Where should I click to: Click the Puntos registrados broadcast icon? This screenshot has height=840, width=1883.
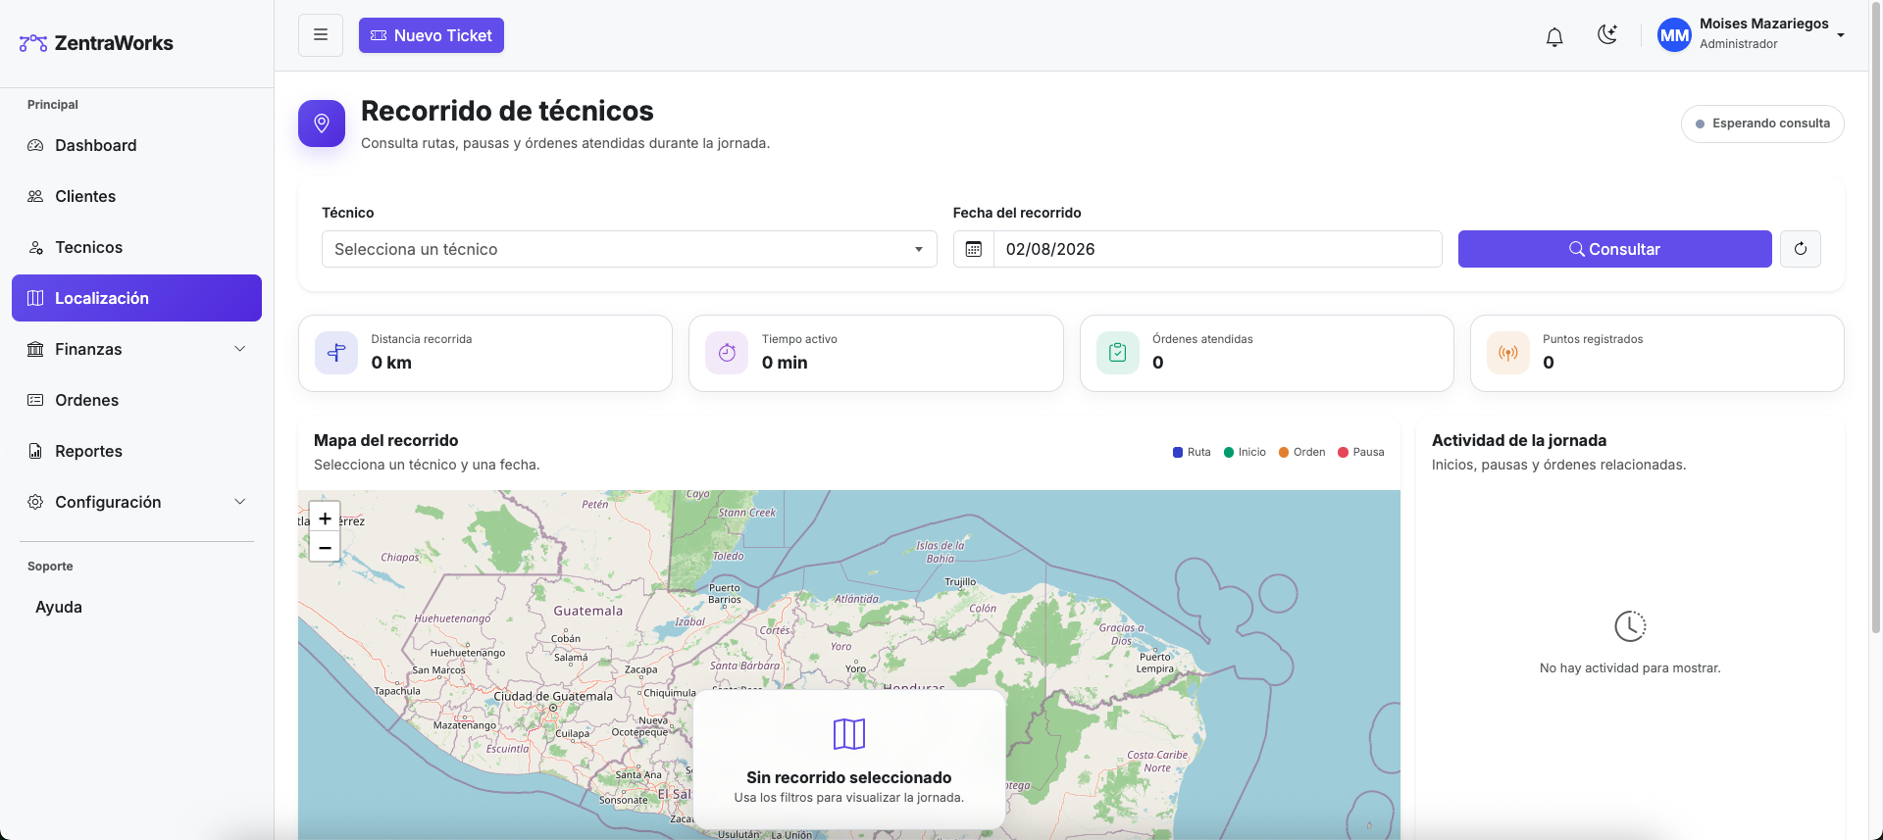click(1508, 353)
